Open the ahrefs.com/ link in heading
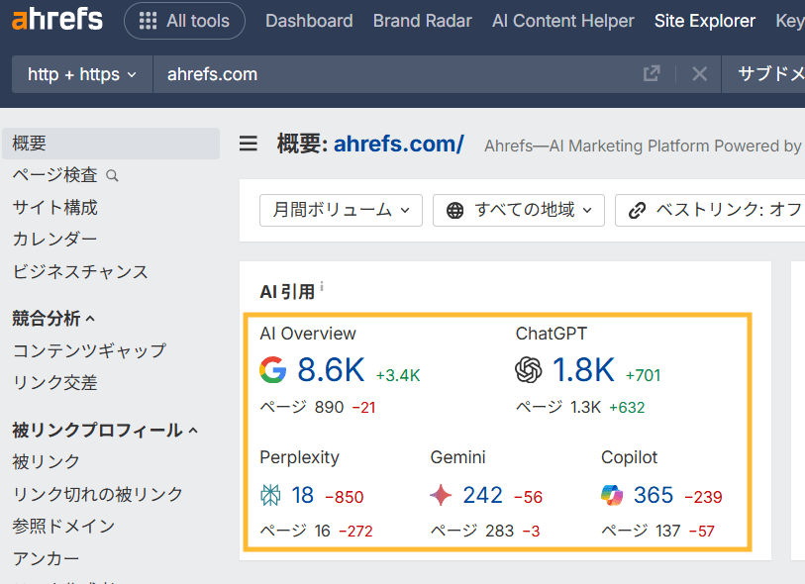The height and width of the screenshot is (584, 805). [398, 143]
